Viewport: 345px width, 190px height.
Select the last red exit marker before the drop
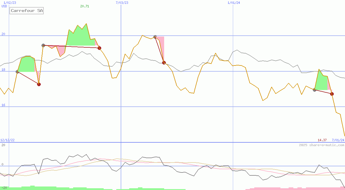[332, 94]
